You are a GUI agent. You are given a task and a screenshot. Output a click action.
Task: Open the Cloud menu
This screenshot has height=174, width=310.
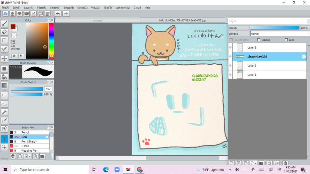[x=137, y=8]
